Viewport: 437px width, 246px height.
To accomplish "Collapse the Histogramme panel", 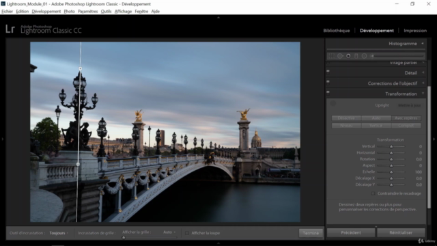I will tap(423, 44).
